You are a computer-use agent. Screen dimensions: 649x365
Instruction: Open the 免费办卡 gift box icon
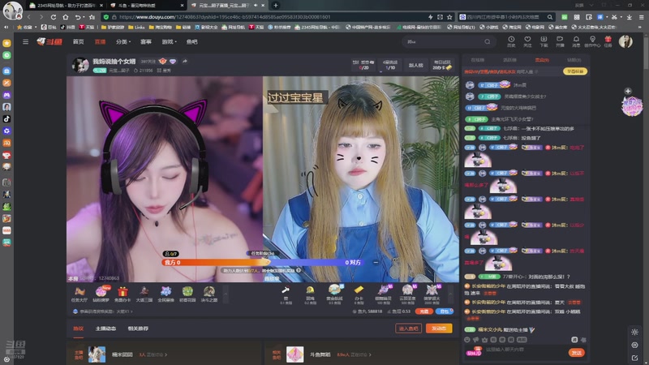tap(122, 294)
